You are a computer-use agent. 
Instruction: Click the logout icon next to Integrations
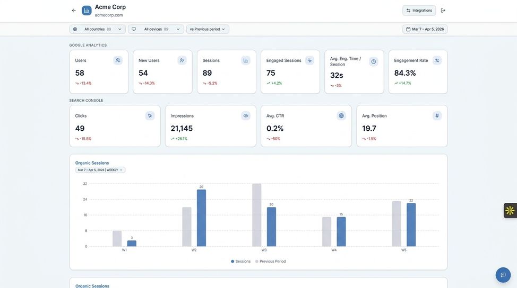443,11
